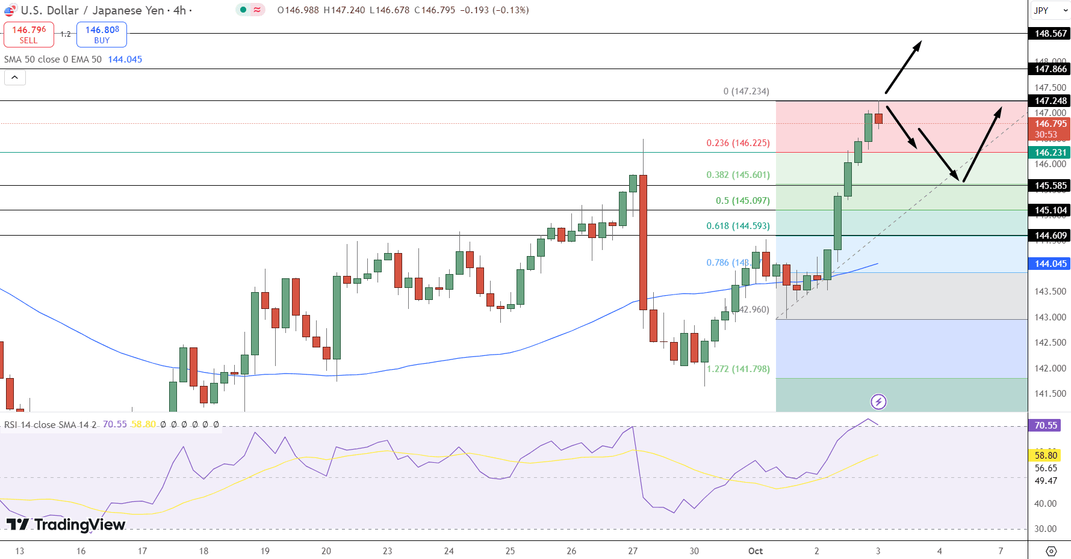Open chart settings gear at bottom right
Image resolution: width=1071 pixels, height=559 pixels.
(1051, 551)
